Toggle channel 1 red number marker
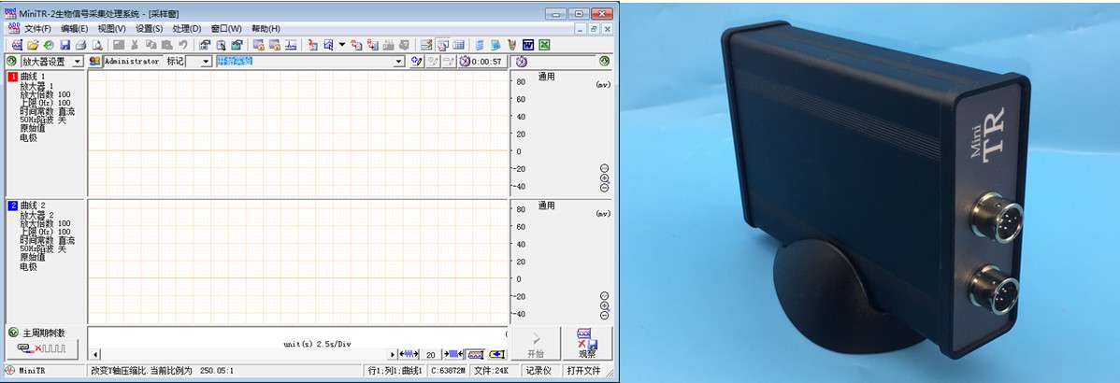Viewport: 1120px width, 383px height. coord(13,77)
